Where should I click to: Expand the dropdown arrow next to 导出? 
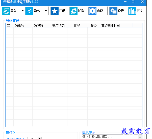click(46, 11)
